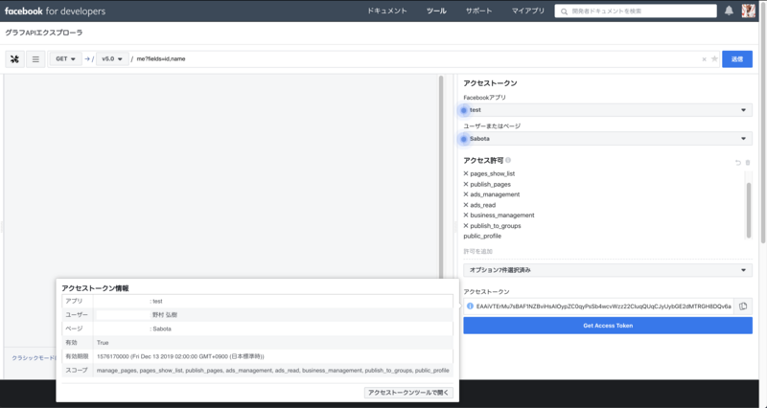
Task: Click the response pane scrollbar
Action: point(441,177)
